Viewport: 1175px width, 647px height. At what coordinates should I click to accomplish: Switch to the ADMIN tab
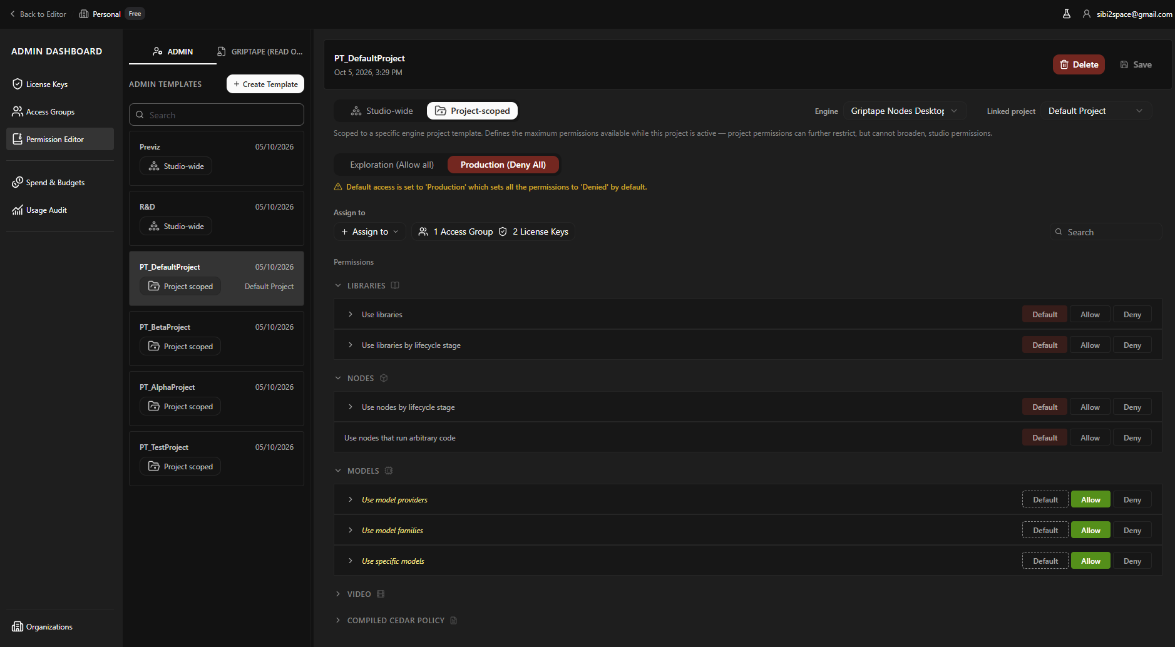[173, 51]
